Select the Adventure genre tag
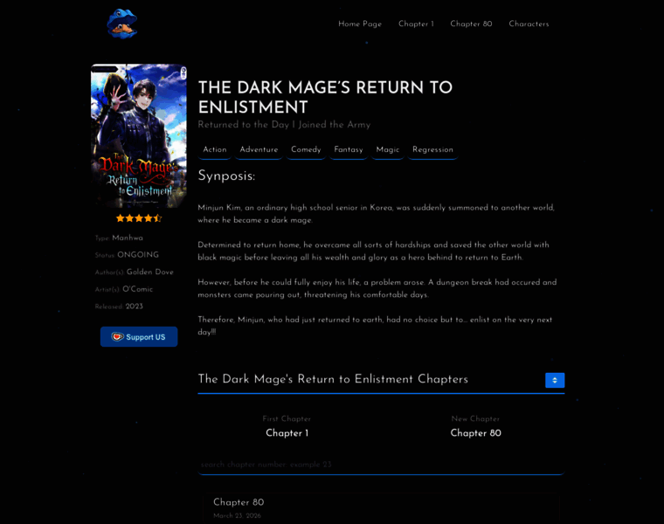 pos(259,150)
